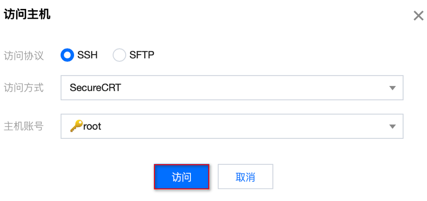Viewport: 427px width, 201px height.
Task: Select the SSH protocol radio button
Action: point(67,56)
